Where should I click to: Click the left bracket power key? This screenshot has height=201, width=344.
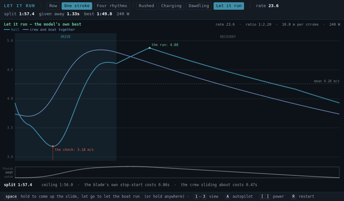click(263, 196)
